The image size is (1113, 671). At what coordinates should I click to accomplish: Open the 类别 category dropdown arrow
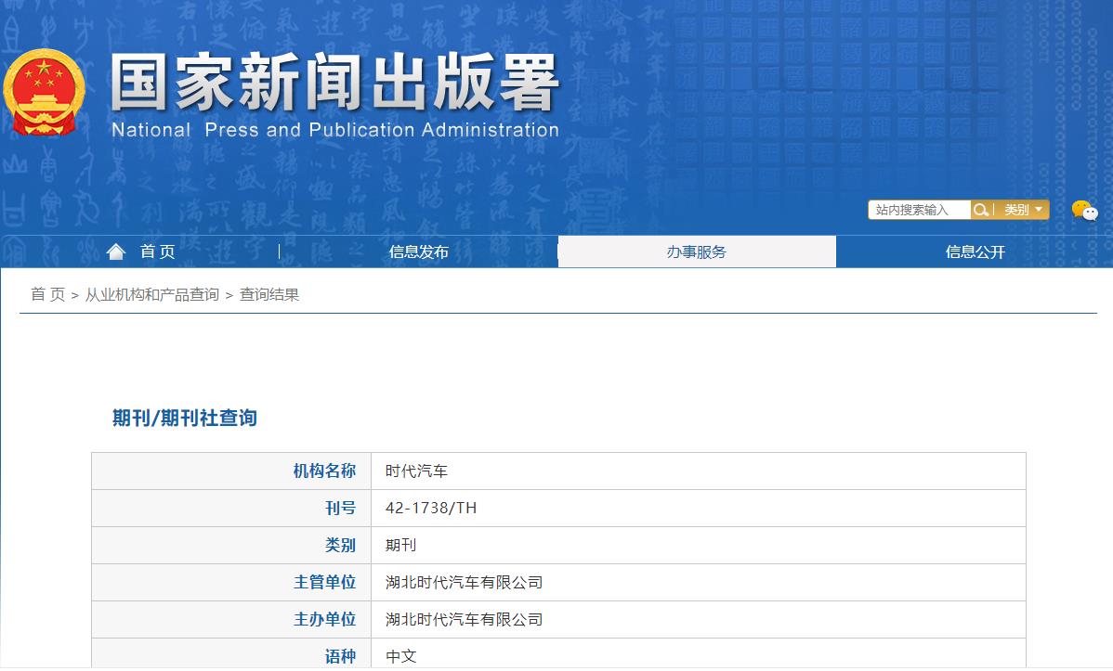pyautogui.click(x=1038, y=209)
